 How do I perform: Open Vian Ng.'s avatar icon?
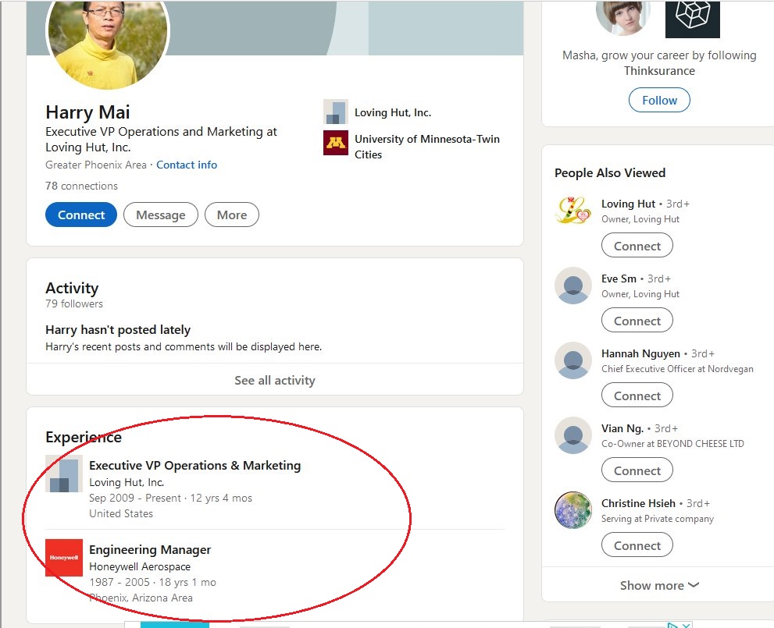click(573, 436)
